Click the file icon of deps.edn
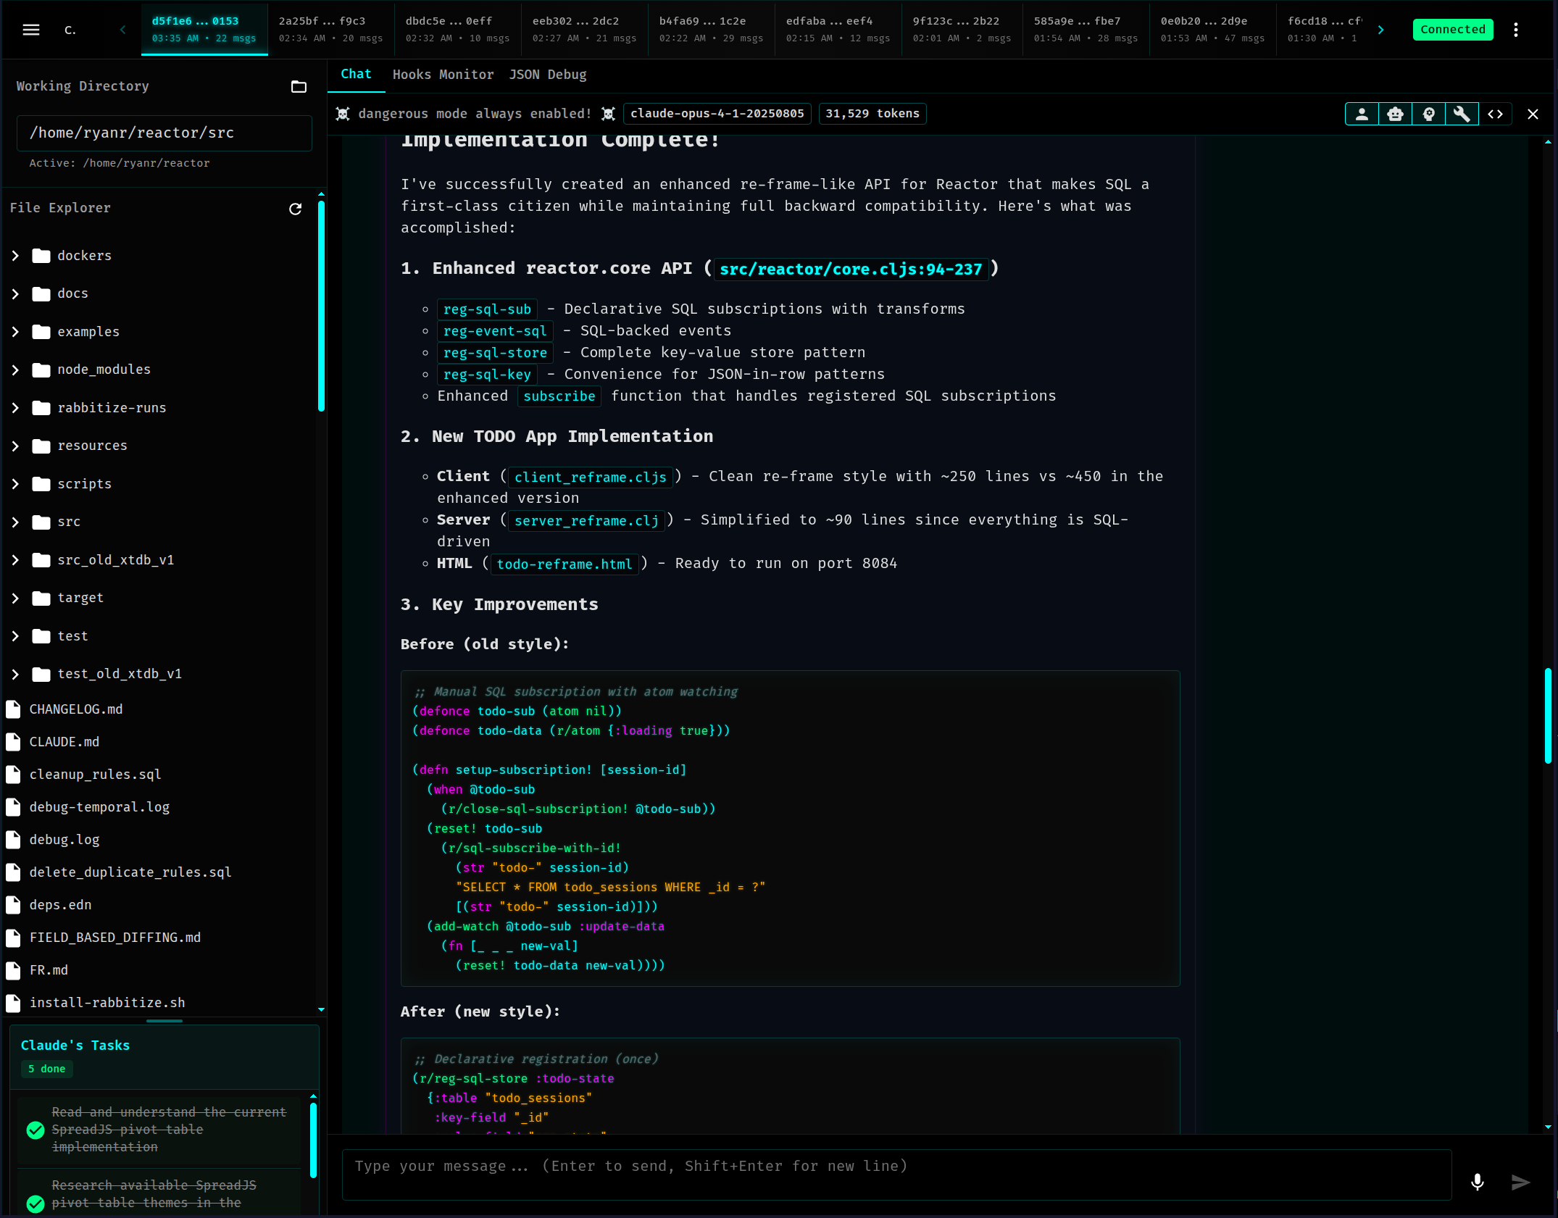The width and height of the screenshot is (1558, 1218). (13, 905)
